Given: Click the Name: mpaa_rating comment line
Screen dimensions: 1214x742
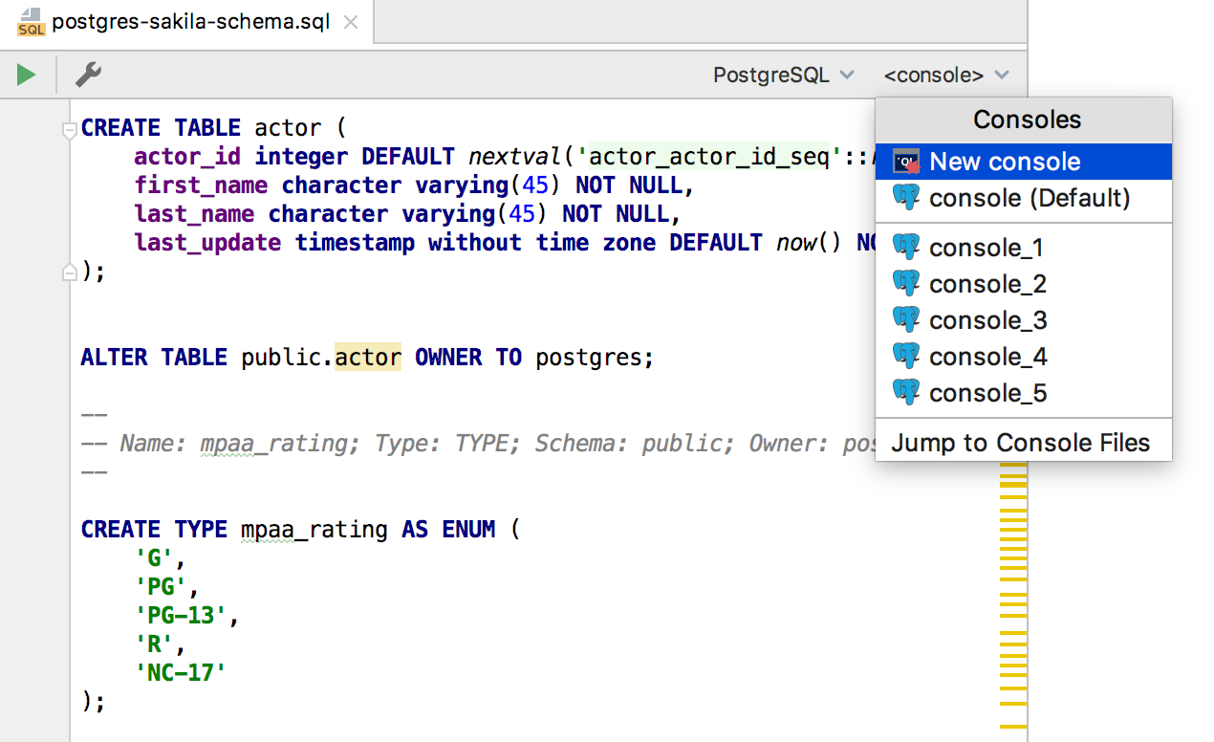Looking at the screenshot, I should (478, 444).
